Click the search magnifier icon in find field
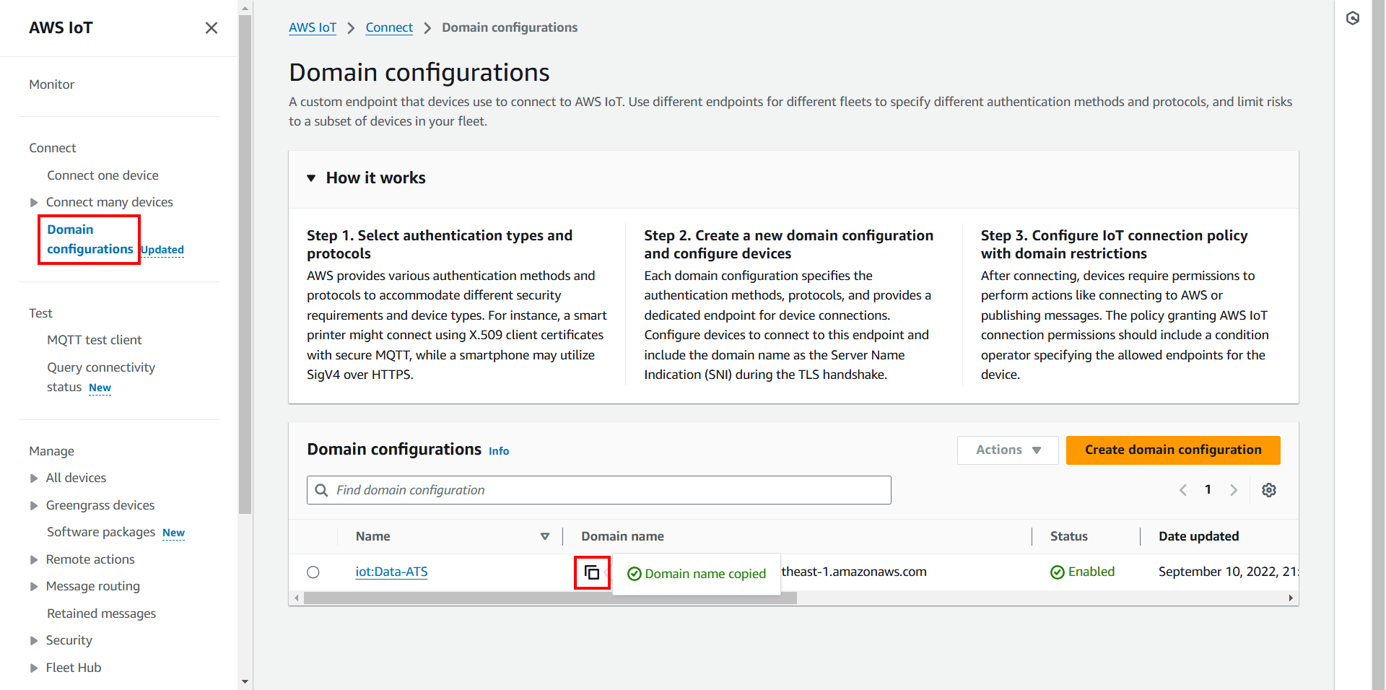This screenshot has height=690, width=1386. pos(322,490)
